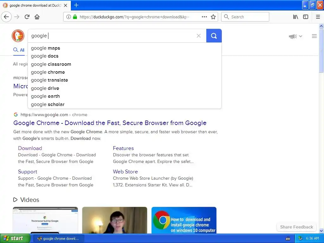
Task: Choose suggestion google docs
Action: tap(125, 56)
